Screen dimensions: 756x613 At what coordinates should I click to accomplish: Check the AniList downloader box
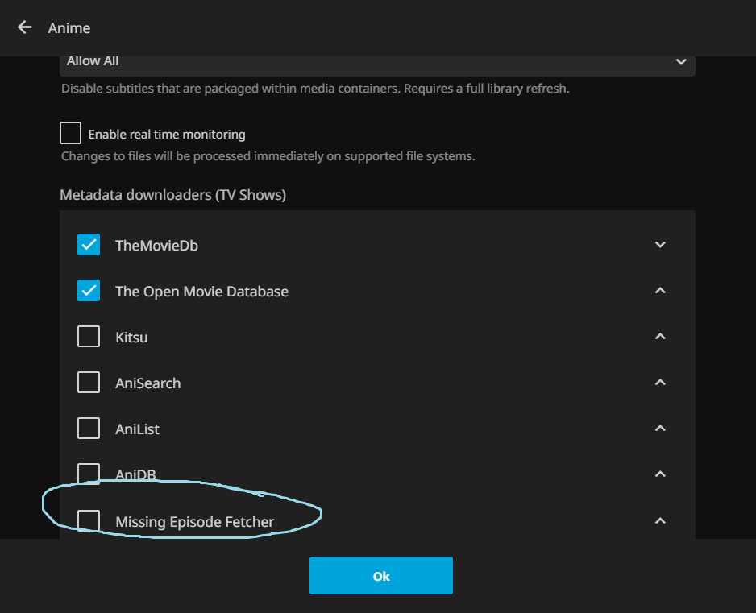pos(89,429)
